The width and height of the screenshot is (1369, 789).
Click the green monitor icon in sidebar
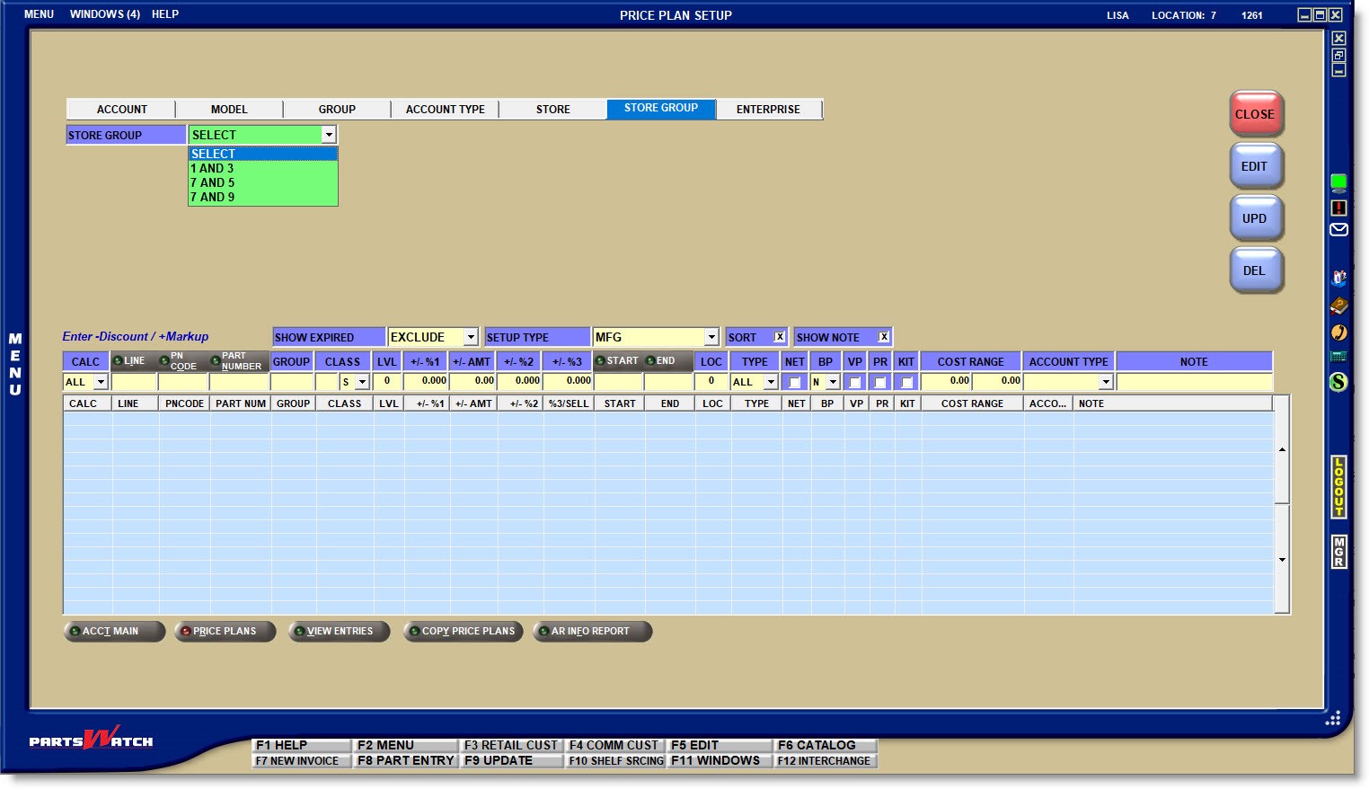click(1338, 183)
